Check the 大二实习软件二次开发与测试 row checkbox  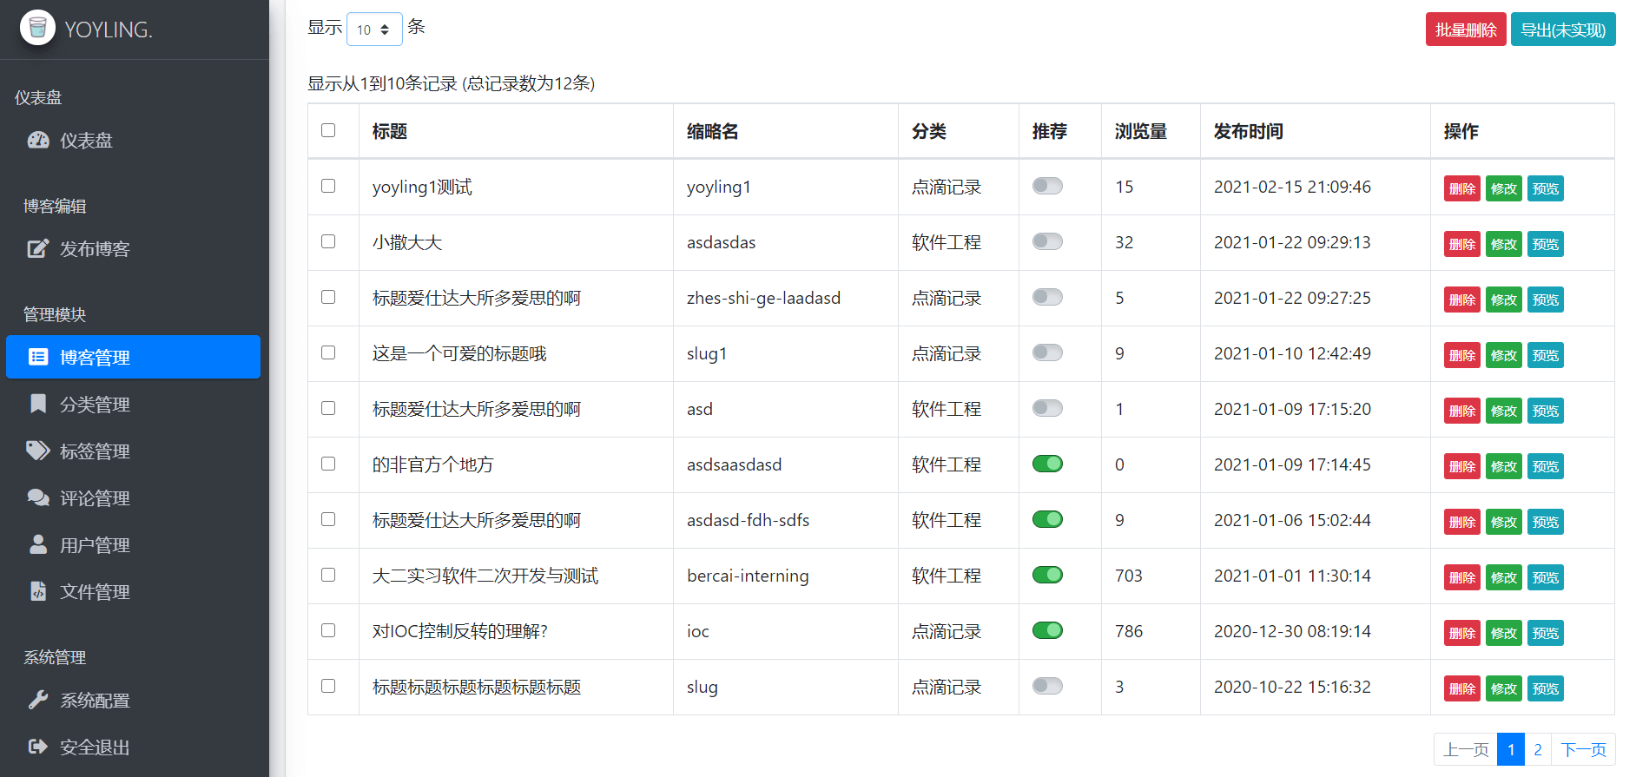pos(328,575)
